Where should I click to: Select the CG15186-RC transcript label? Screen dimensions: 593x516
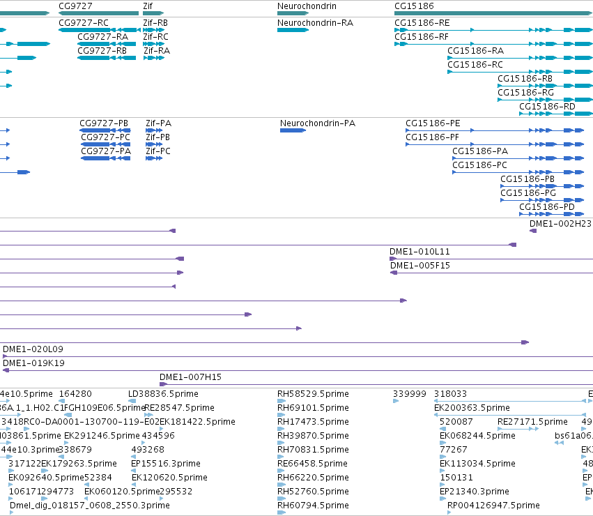click(475, 65)
